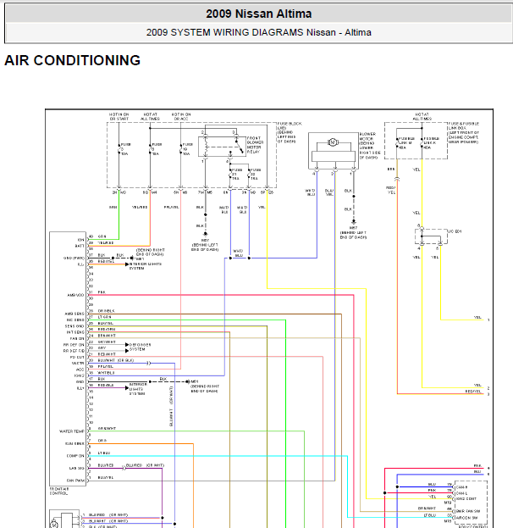Click the 'SENS GND' terminal label
This screenshot has height=528, width=513.
click(74, 326)
